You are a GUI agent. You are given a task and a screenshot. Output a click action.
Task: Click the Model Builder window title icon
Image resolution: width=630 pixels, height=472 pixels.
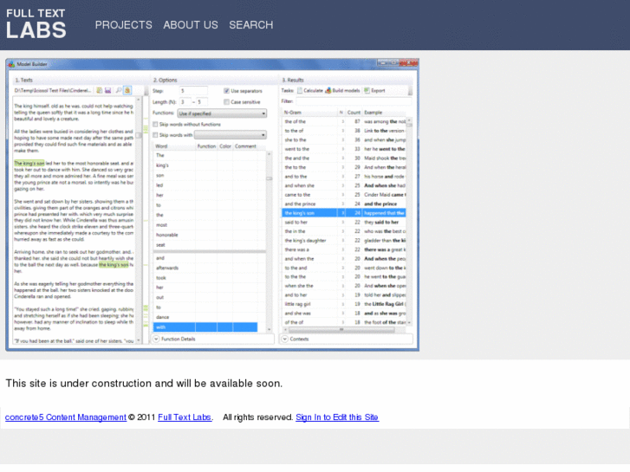pyautogui.click(x=11, y=64)
